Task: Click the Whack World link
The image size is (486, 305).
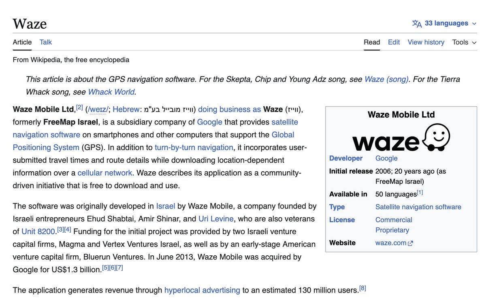Action: click(111, 92)
